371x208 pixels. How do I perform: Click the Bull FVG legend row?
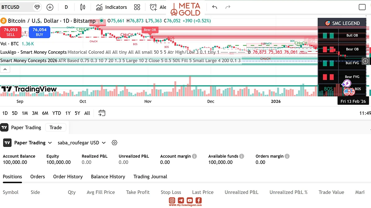coord(342,63)
